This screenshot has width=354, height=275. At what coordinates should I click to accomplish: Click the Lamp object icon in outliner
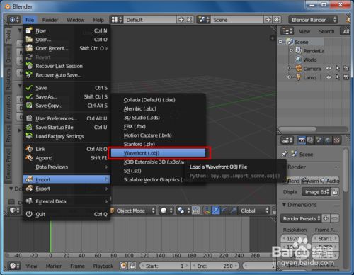pyautogui.click(x=299, y=77)
